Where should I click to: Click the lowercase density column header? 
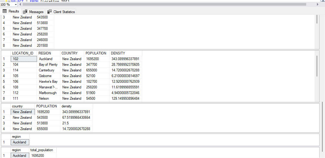click(x=76, y=106)
